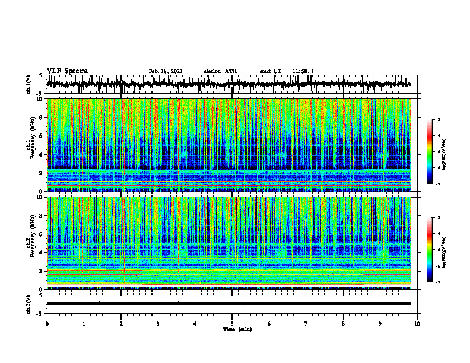Click the "8" tick on ch.1 frequency axis
The image size is (470, 363).
[x=42, y=117]
